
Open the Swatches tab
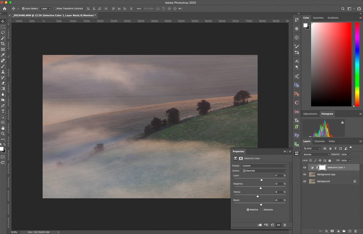318,18
